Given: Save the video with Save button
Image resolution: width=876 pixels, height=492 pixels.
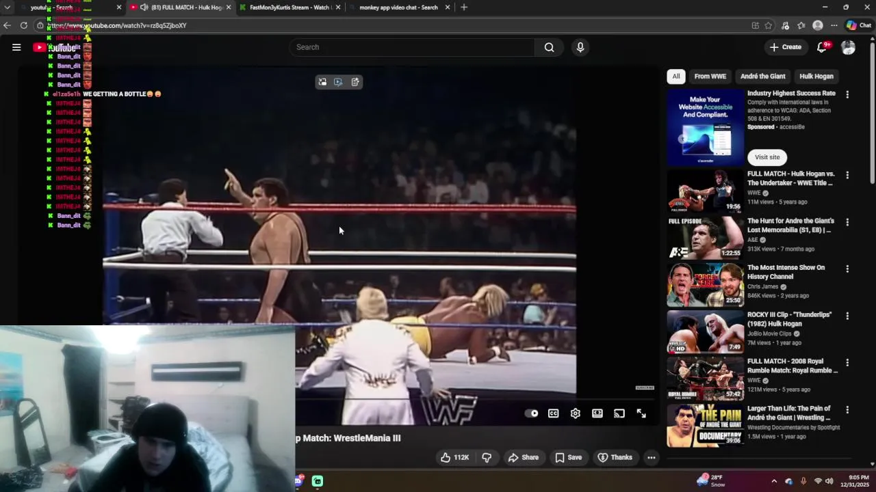Looking at the screenshot, I should [x=568, y=457].
